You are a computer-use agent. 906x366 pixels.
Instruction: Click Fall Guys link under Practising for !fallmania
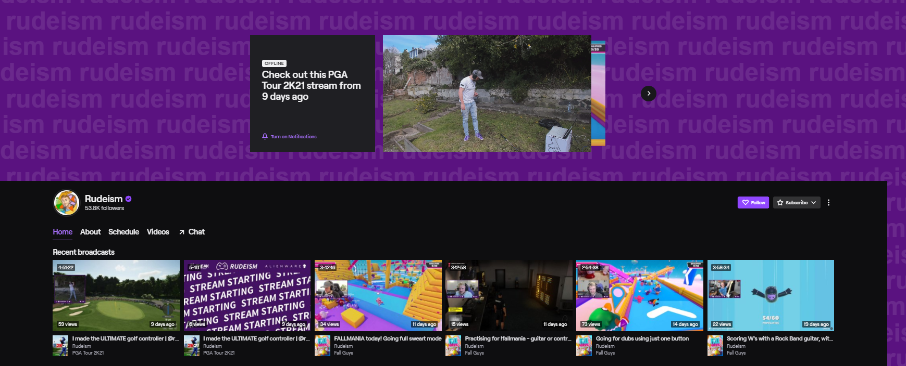[x=474, y=353]
